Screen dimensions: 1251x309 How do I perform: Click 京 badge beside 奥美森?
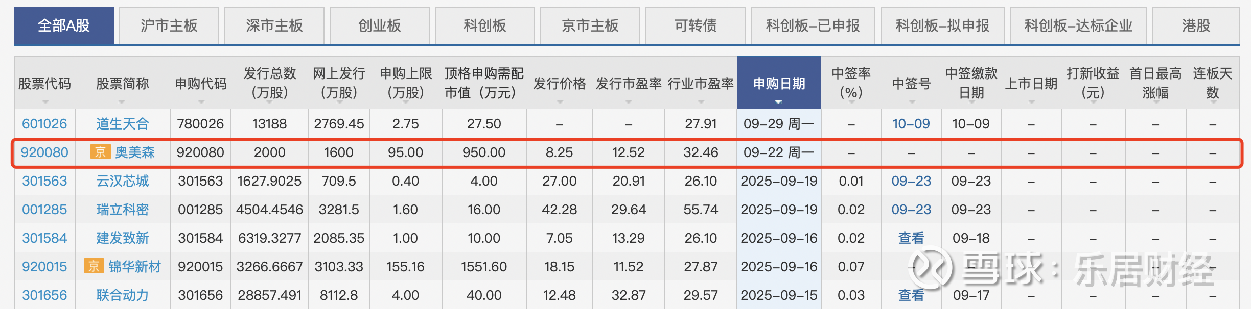click(x=100, y=152)
